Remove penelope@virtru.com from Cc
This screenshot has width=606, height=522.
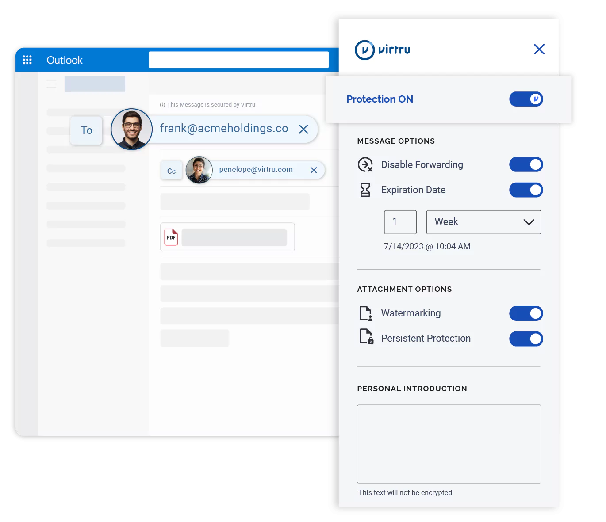314,170
